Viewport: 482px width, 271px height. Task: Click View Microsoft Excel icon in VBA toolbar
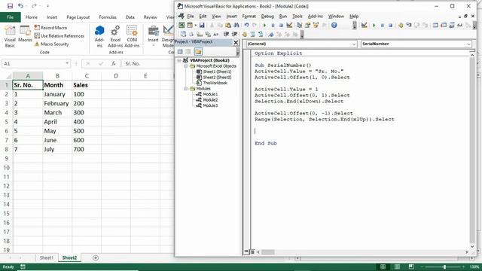pyautogui.click(x=182, y=25)
